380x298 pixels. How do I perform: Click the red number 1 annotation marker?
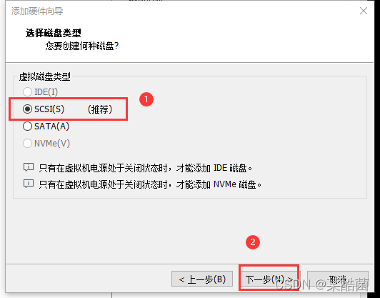coord(146,99)
